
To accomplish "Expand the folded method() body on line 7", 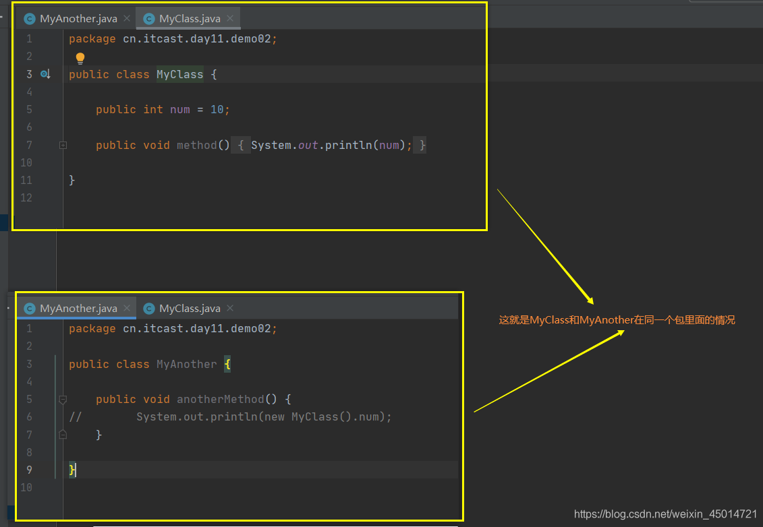I will [63, 145].
